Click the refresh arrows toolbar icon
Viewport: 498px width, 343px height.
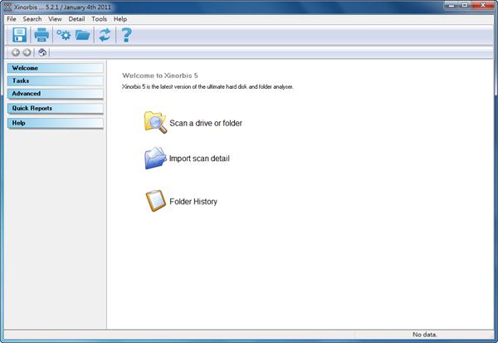(x=105, y=35)
